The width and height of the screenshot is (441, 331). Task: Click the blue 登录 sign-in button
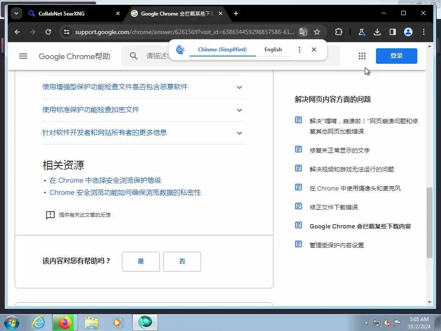396,56
